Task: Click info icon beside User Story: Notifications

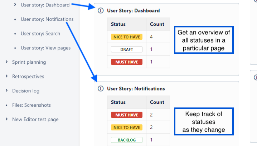Action: coord(101,88)
